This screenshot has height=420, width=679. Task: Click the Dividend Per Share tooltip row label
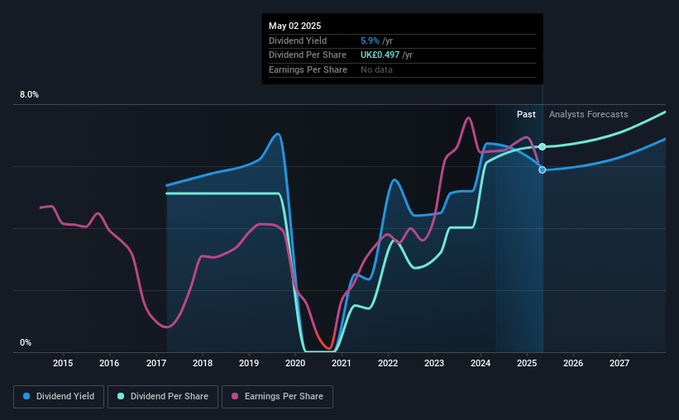[308, 55]
